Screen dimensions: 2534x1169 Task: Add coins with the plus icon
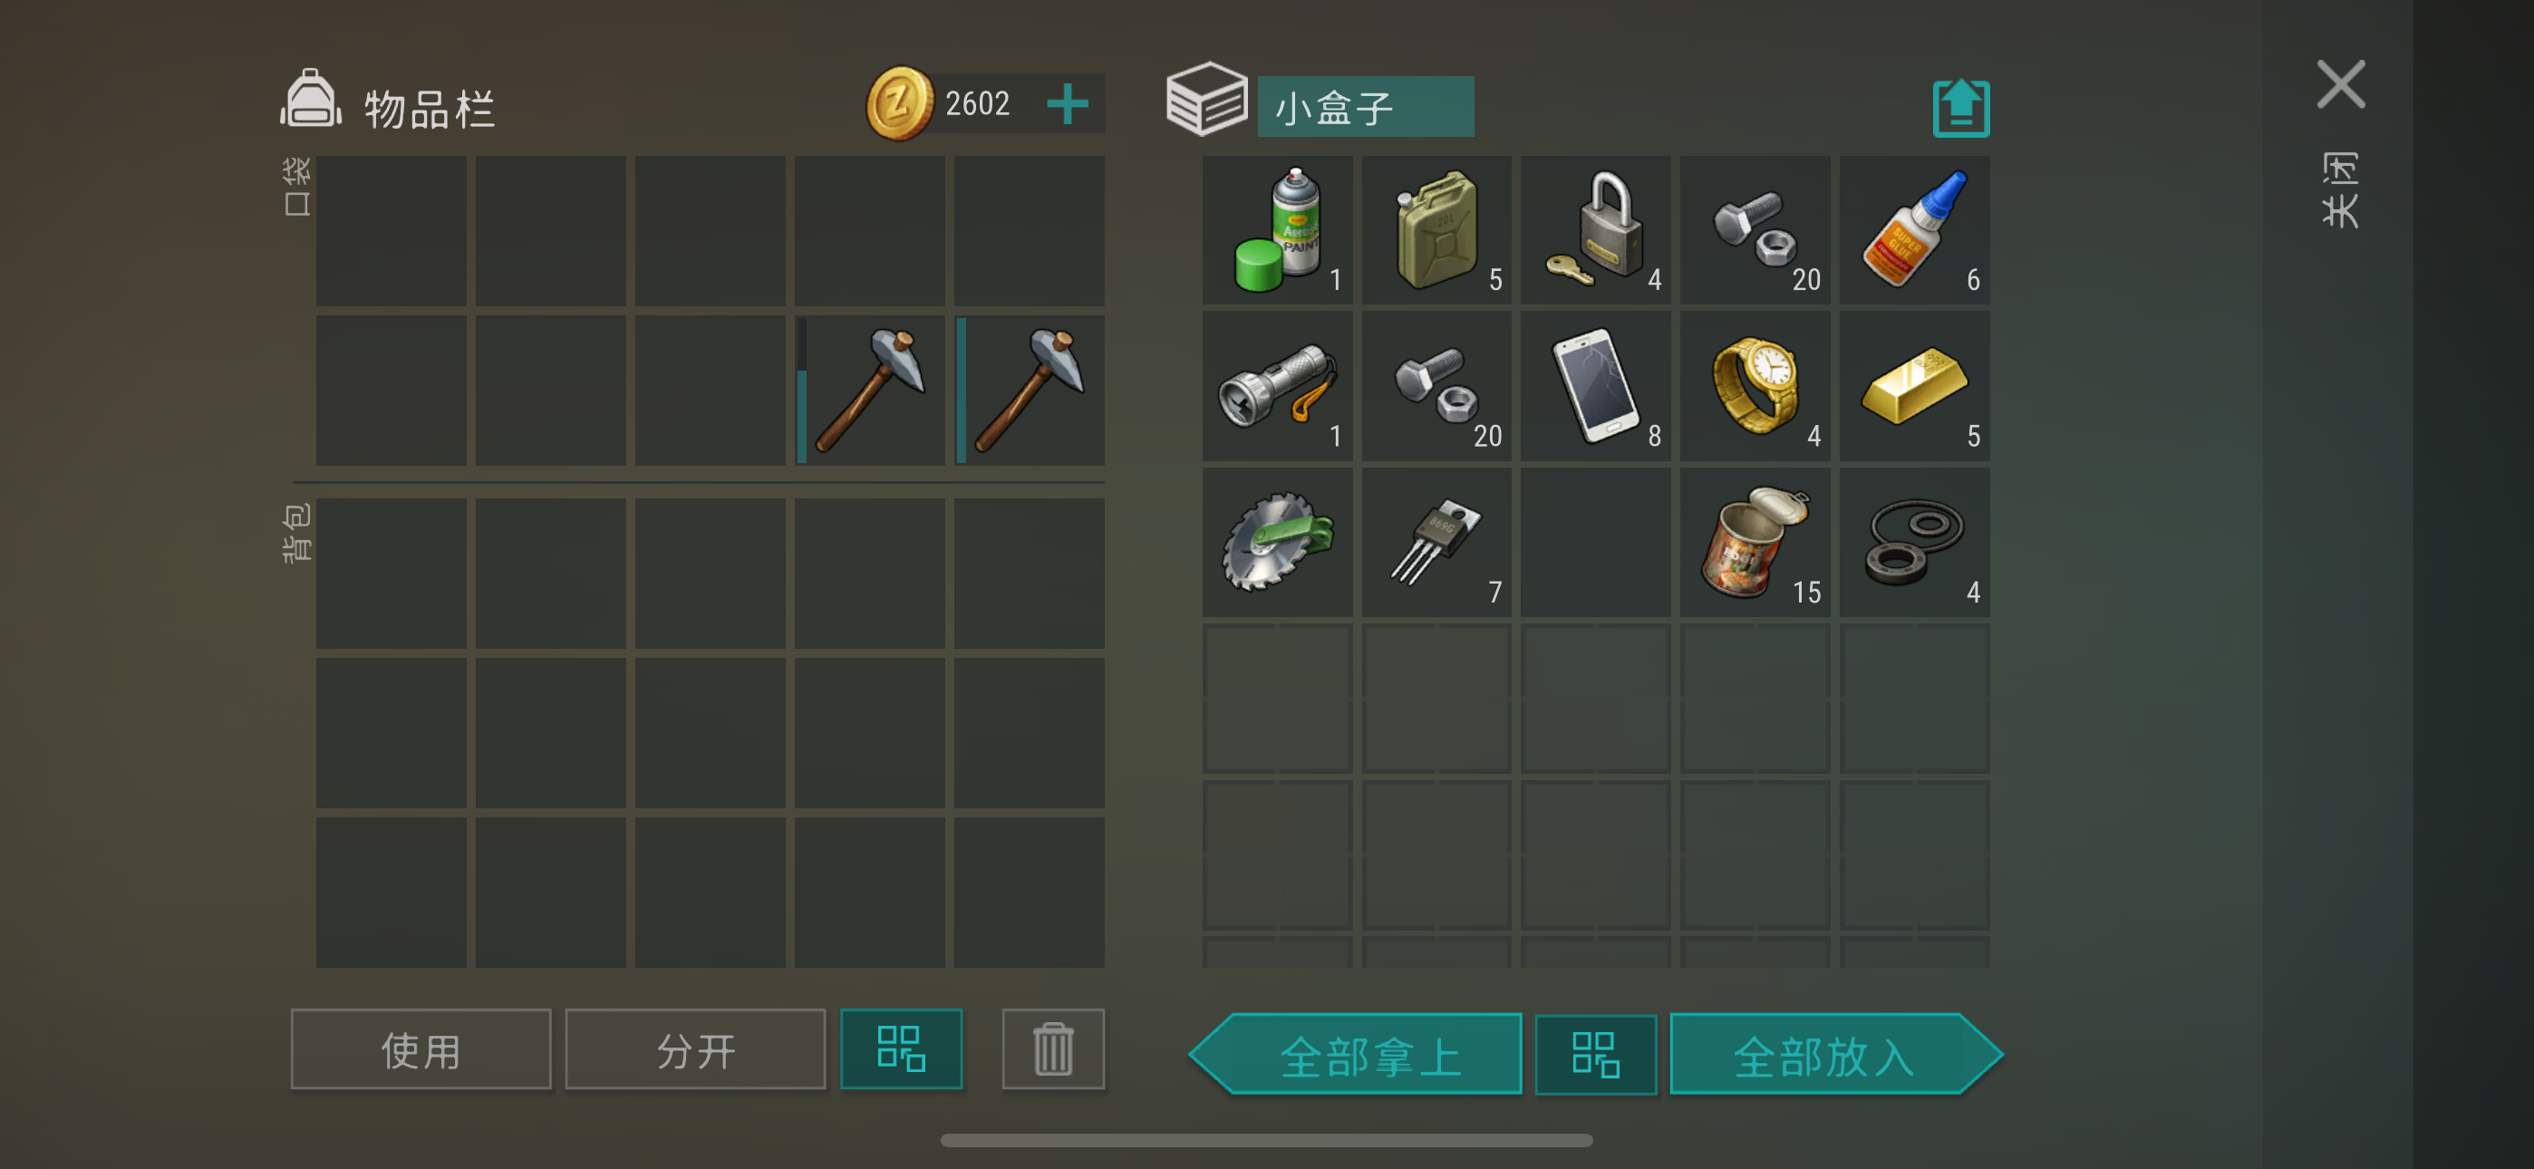pyautogui.click(x=1068, y=103)
